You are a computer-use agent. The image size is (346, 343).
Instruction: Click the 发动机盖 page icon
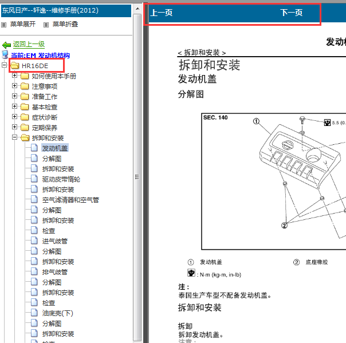pyautogui.click(x=34, y=148)
